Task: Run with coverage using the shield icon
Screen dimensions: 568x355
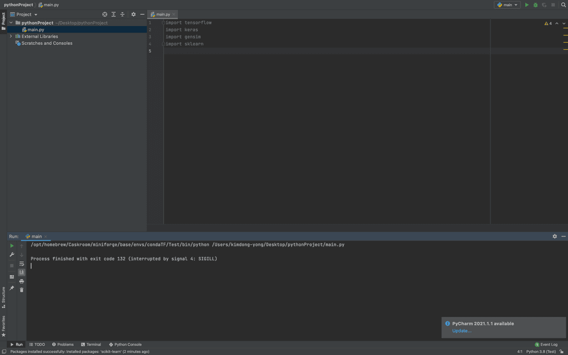Action: 544,4
